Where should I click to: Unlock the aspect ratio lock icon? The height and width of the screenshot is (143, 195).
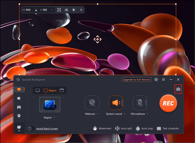point(36,10)
